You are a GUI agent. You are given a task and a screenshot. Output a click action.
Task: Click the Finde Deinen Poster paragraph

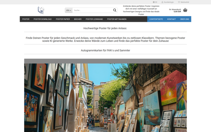105,39
